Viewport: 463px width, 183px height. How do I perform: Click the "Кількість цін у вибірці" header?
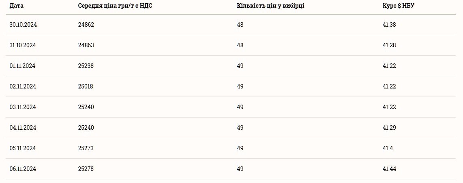[x=270, y=6]
